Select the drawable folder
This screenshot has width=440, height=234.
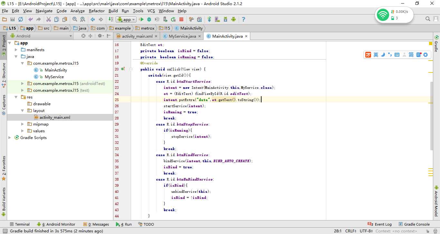click(42, 104)
